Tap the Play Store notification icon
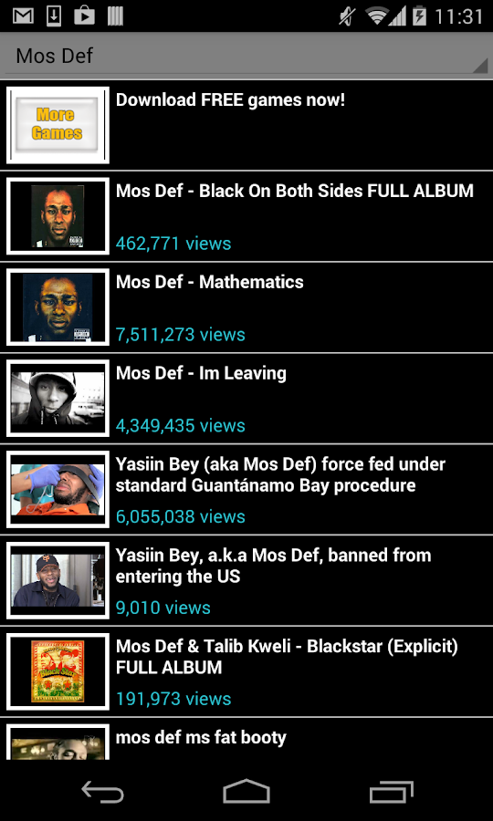The width and height of the screenshot is (493, 821). coord(84,16)
